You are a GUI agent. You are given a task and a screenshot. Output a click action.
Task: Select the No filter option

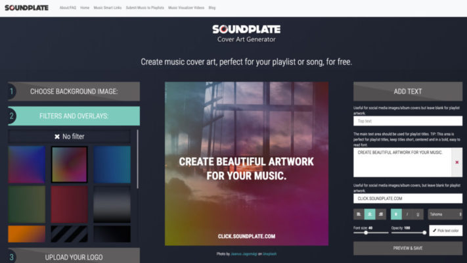(x=69, y=137)
